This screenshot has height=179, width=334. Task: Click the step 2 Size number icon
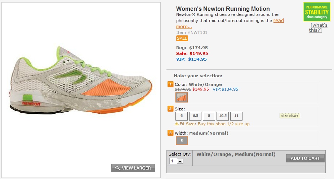tap(170, 109)
